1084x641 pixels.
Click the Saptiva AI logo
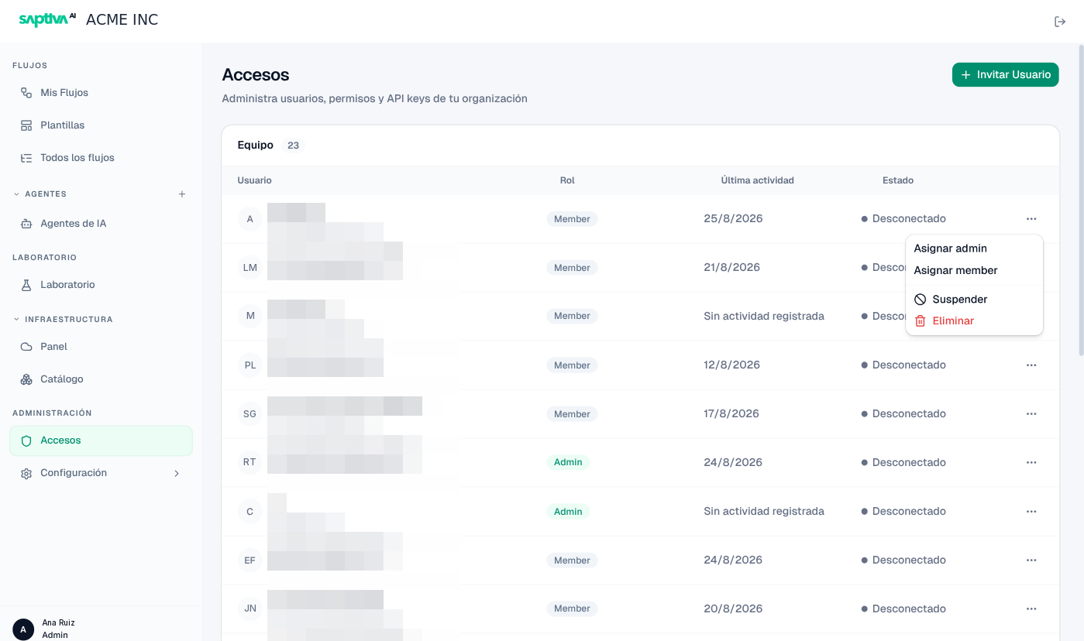47,20
